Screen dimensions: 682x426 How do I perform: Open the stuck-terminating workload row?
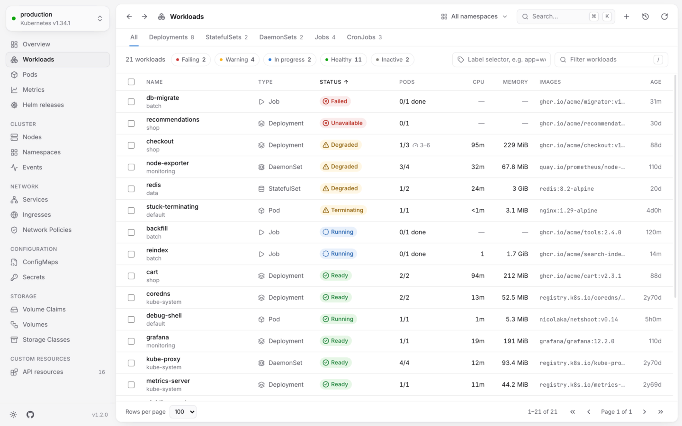pos(395,211)
